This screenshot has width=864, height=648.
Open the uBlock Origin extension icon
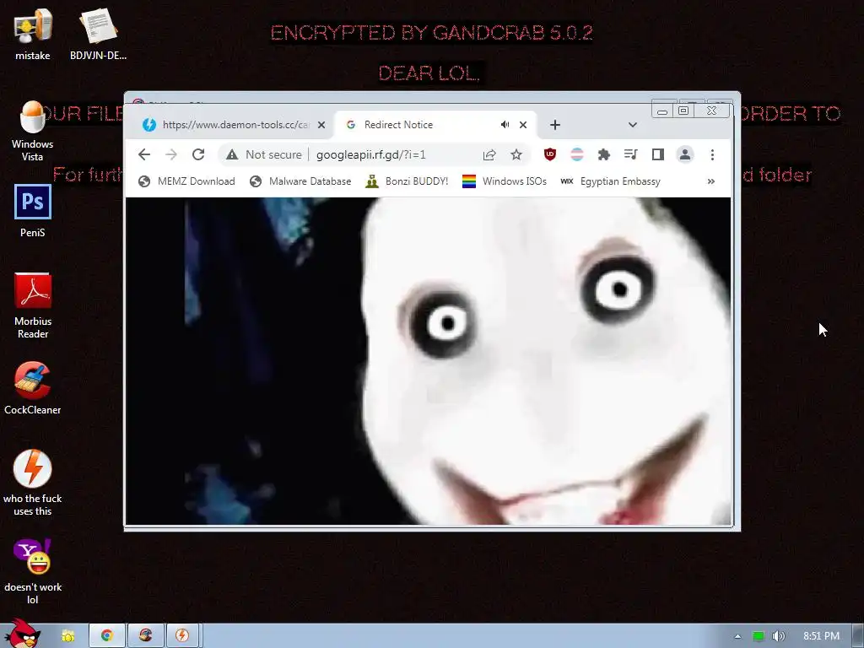coord(550,155)
